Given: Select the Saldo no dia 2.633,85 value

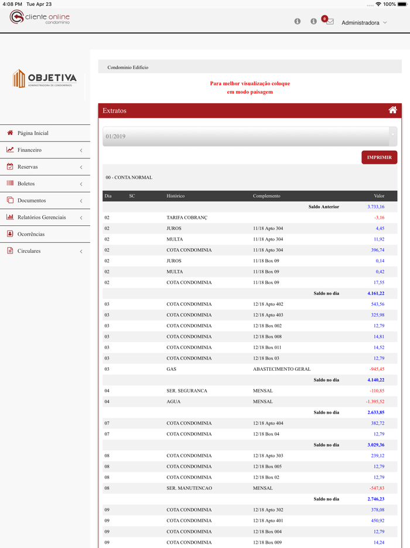Looking at the screenshot, I should 376,412.
